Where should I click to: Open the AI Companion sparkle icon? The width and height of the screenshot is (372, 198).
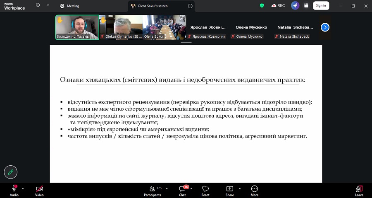coord(295,6)
